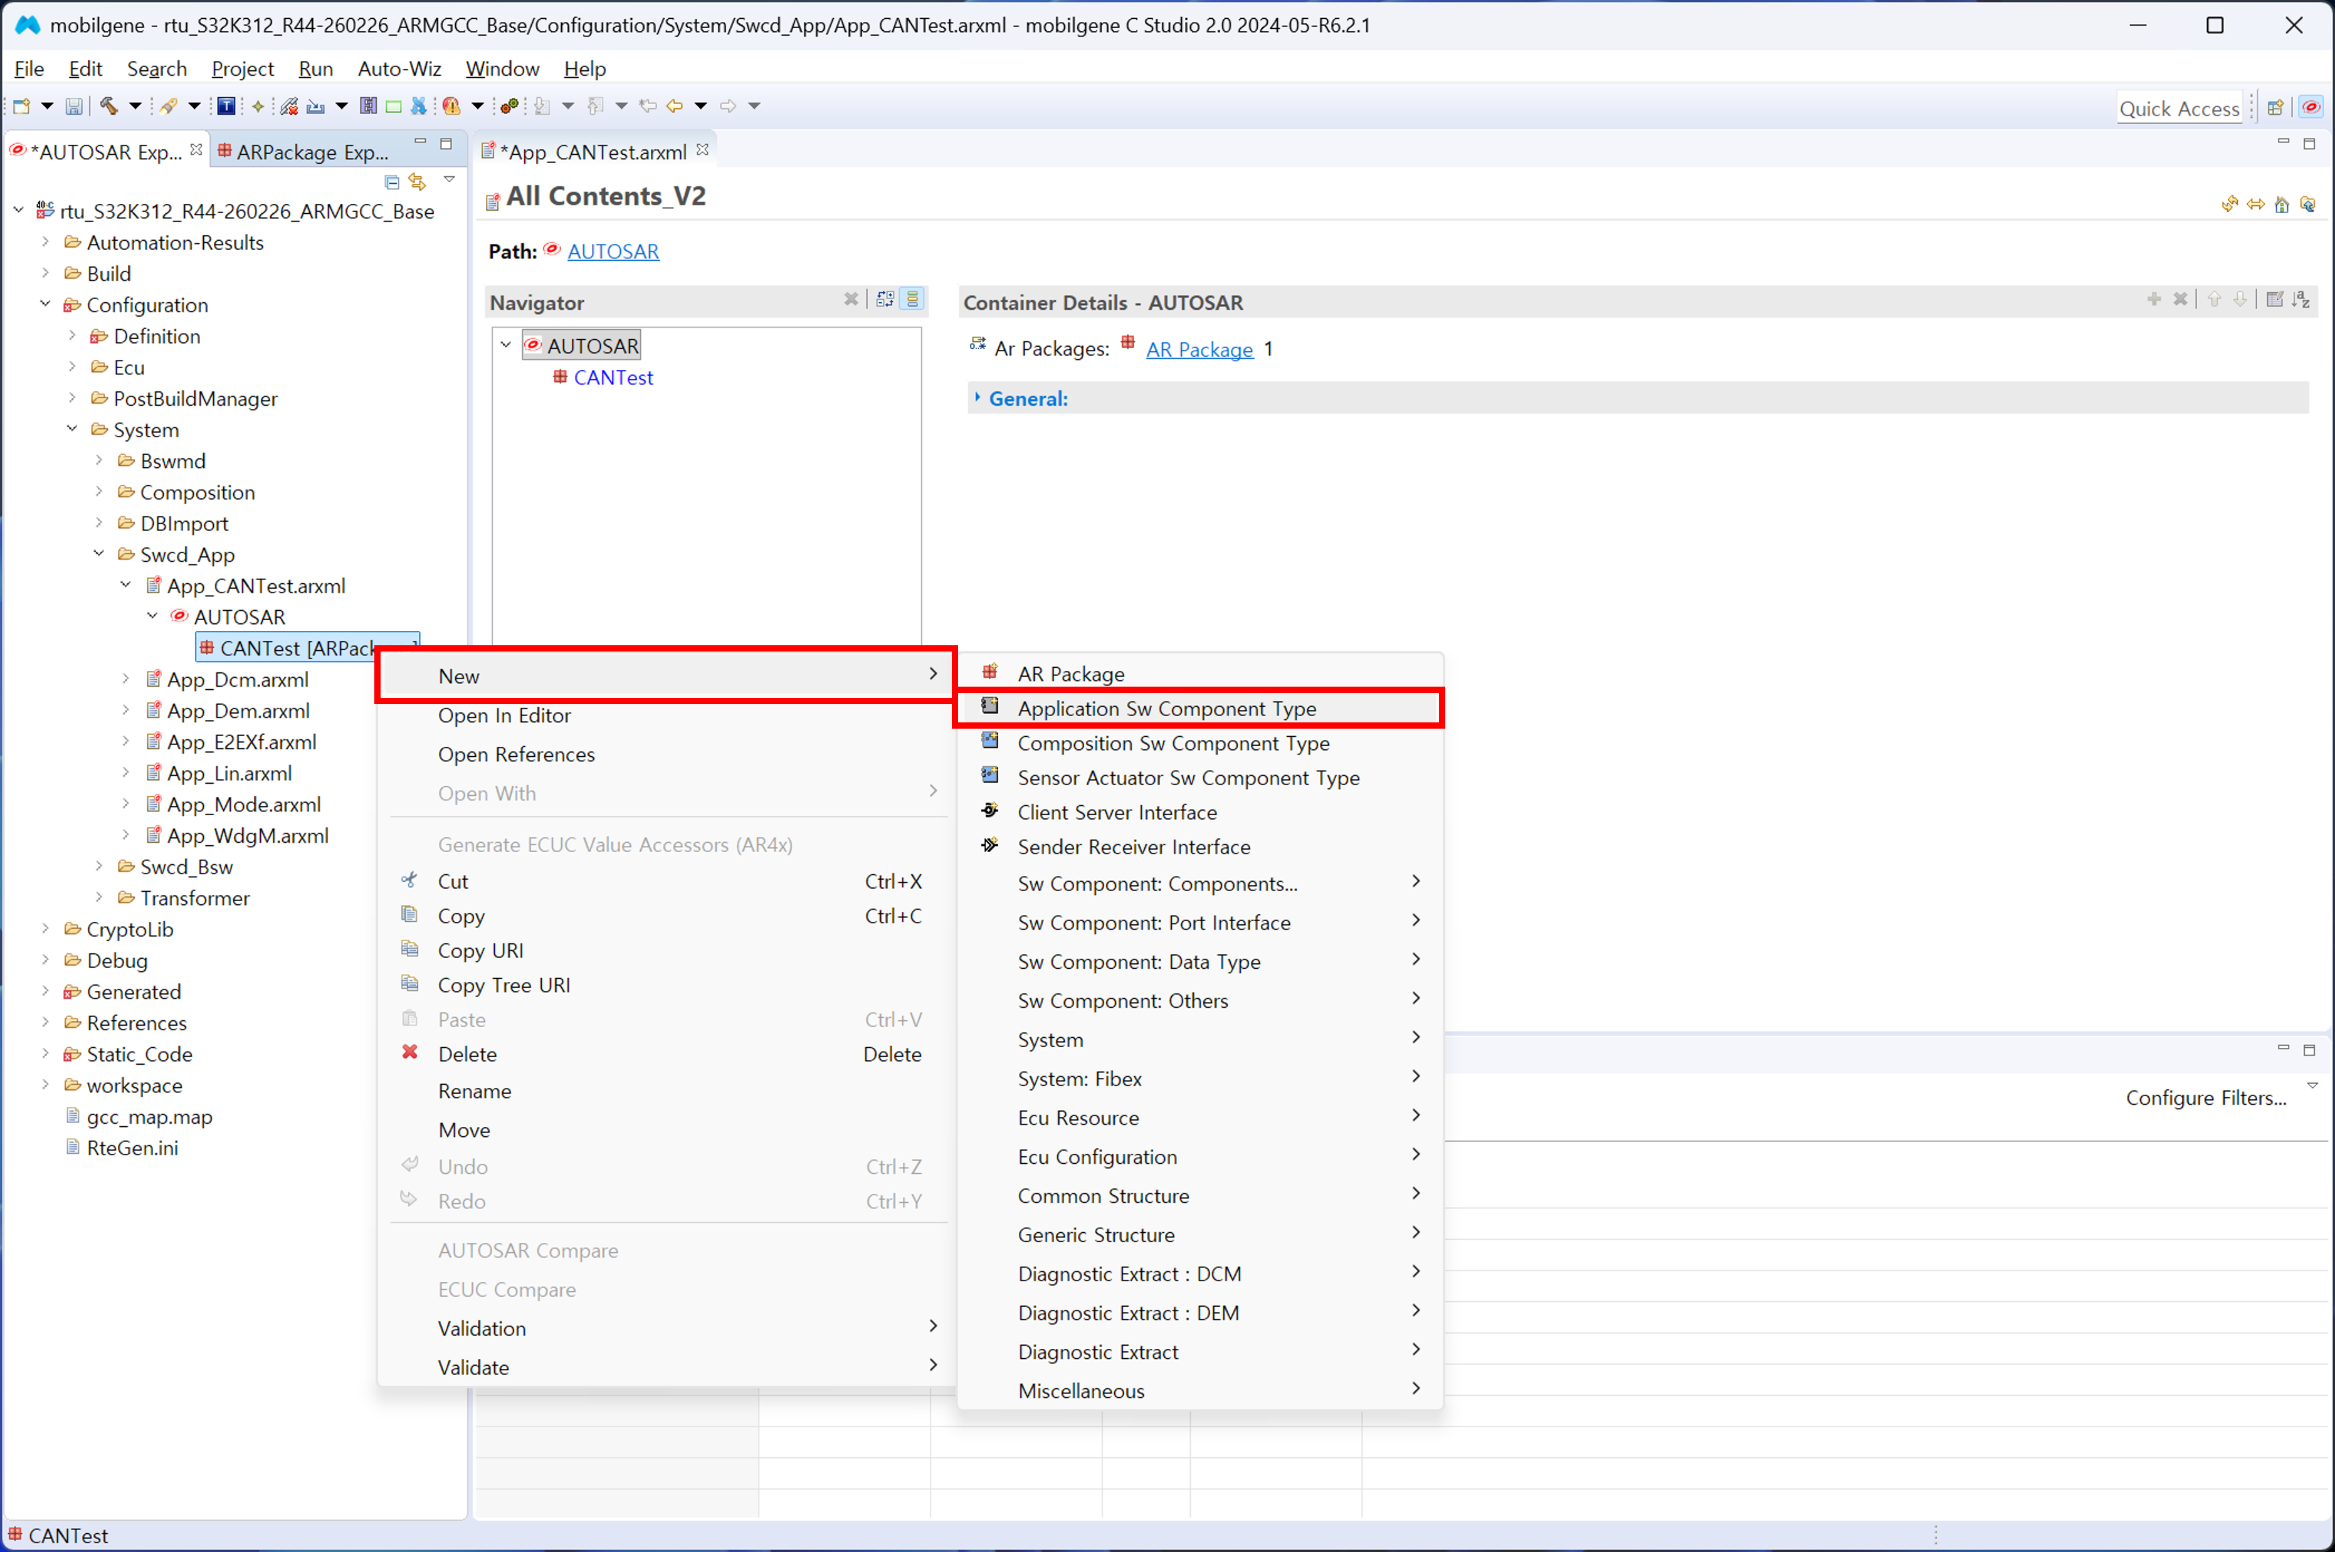Screen dimensions: 2335x1552
Task: Select Rename in the context menu
Action: point(665,1090)
